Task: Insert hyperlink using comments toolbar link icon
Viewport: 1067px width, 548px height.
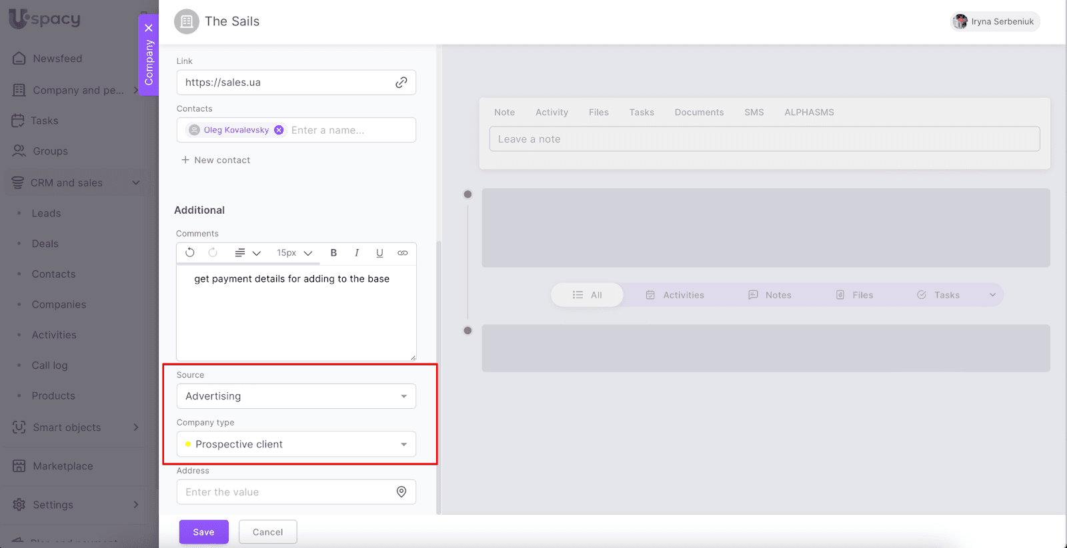Action: 403,253
